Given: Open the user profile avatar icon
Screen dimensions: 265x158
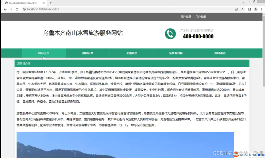Looking at the screenshot, I should [256, 9].
